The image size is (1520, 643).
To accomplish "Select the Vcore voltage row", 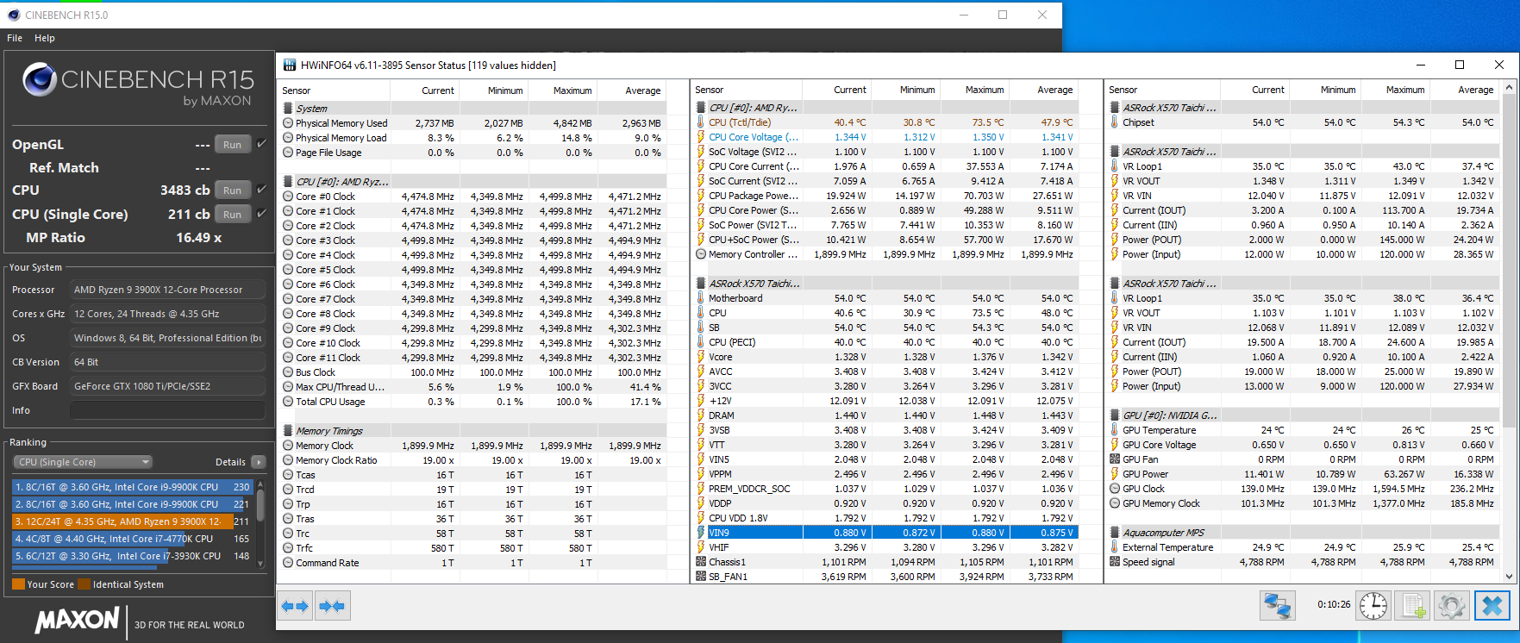I will click(885, 357).
